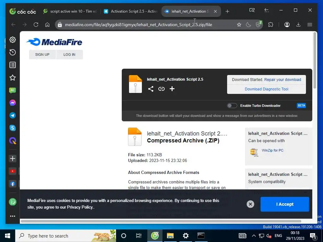
Task: Click the LOG IN button
Action: tap(69, 55)
